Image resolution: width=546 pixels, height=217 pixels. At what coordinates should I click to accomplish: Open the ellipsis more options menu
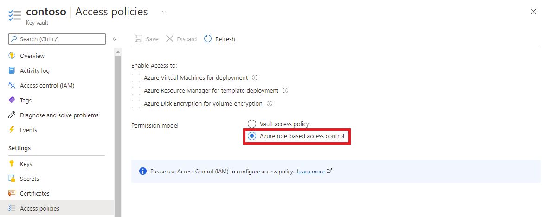click(163, 12)
